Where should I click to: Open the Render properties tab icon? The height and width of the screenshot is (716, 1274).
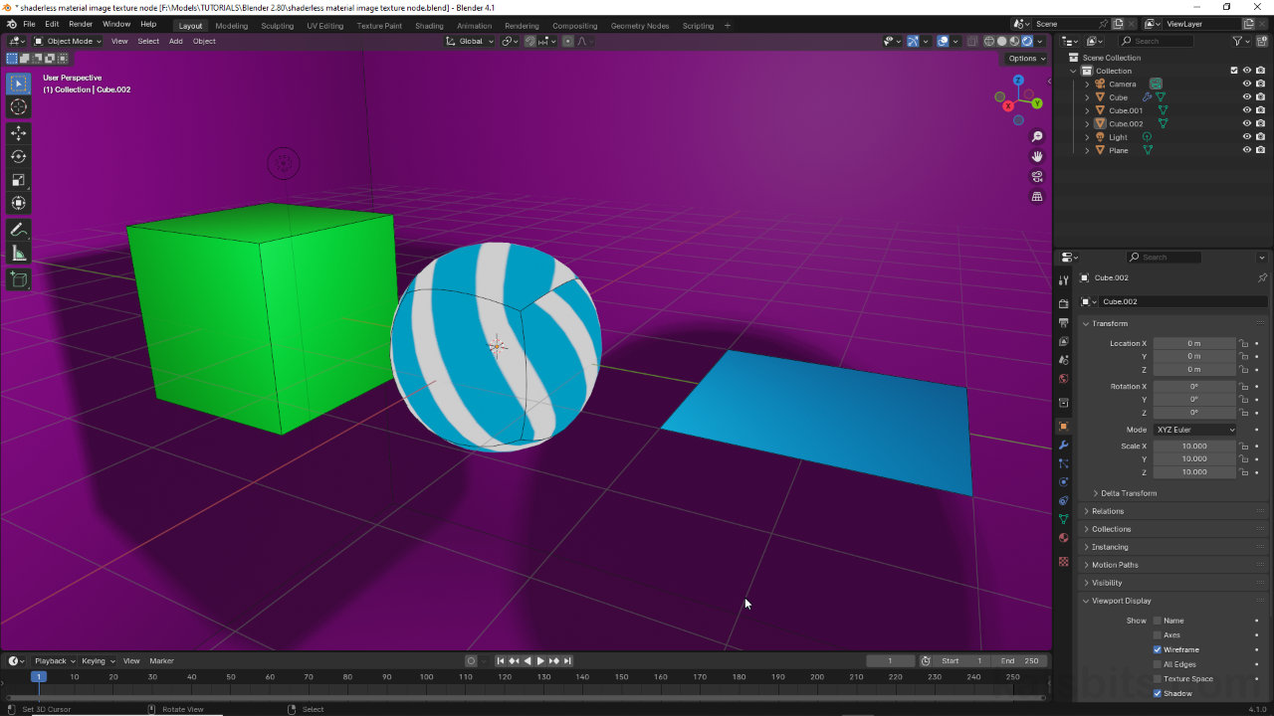pyautogui.click(x=1064, y=303)
